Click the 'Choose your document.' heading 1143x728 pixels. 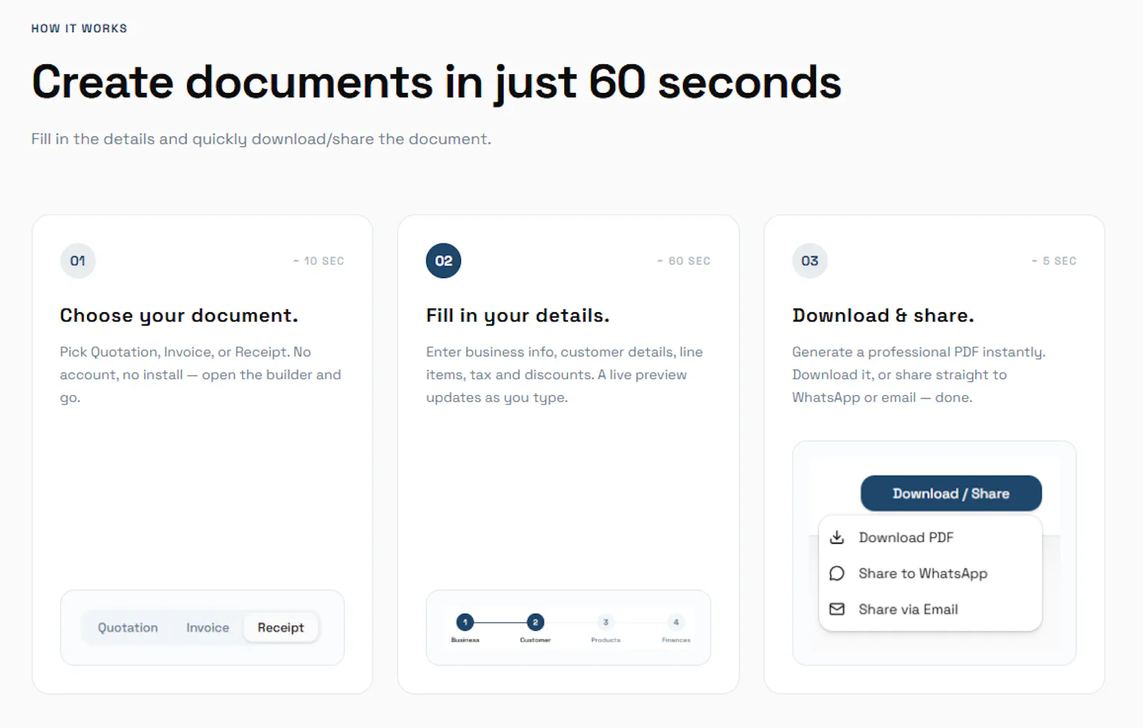click(179, 316)
